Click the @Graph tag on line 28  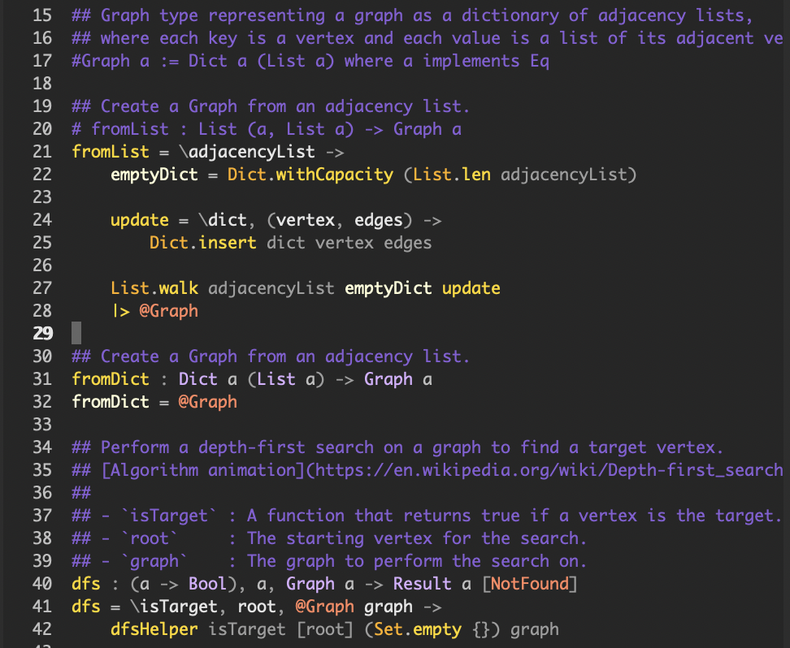click(x=169, y=311)
